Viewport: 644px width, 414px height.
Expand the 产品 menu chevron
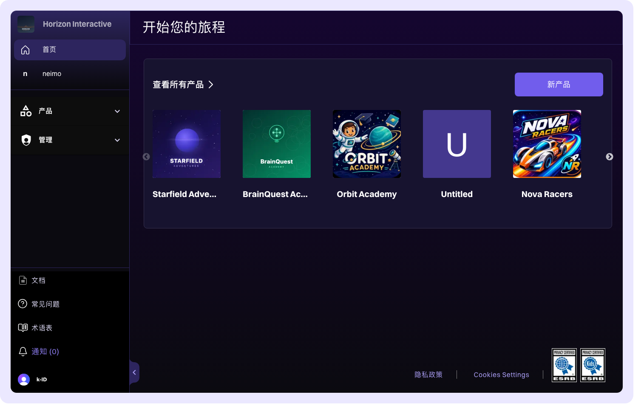pyautogui.click(x=117, y=111)
